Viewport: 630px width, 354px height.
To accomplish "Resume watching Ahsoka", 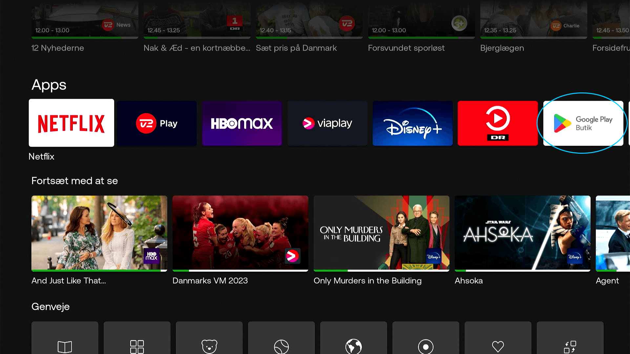I will coord(522,233).
